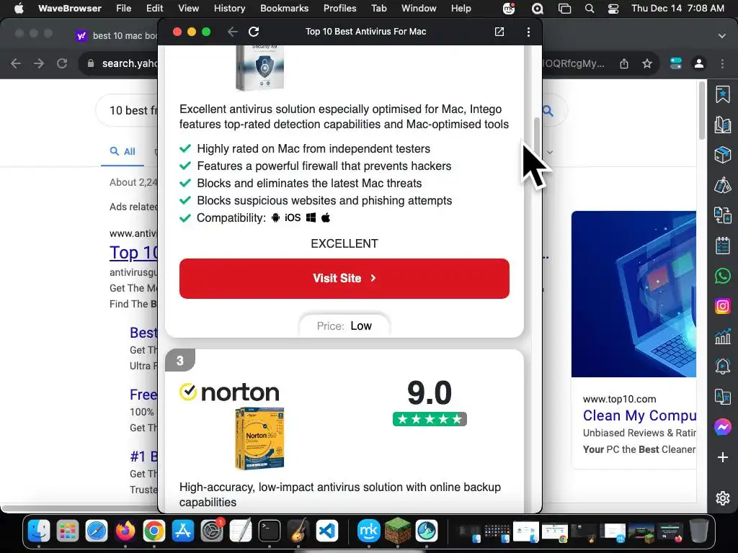Reload the main browser page
This screenshot has width=738, height=553.
(x=62, y=63)
